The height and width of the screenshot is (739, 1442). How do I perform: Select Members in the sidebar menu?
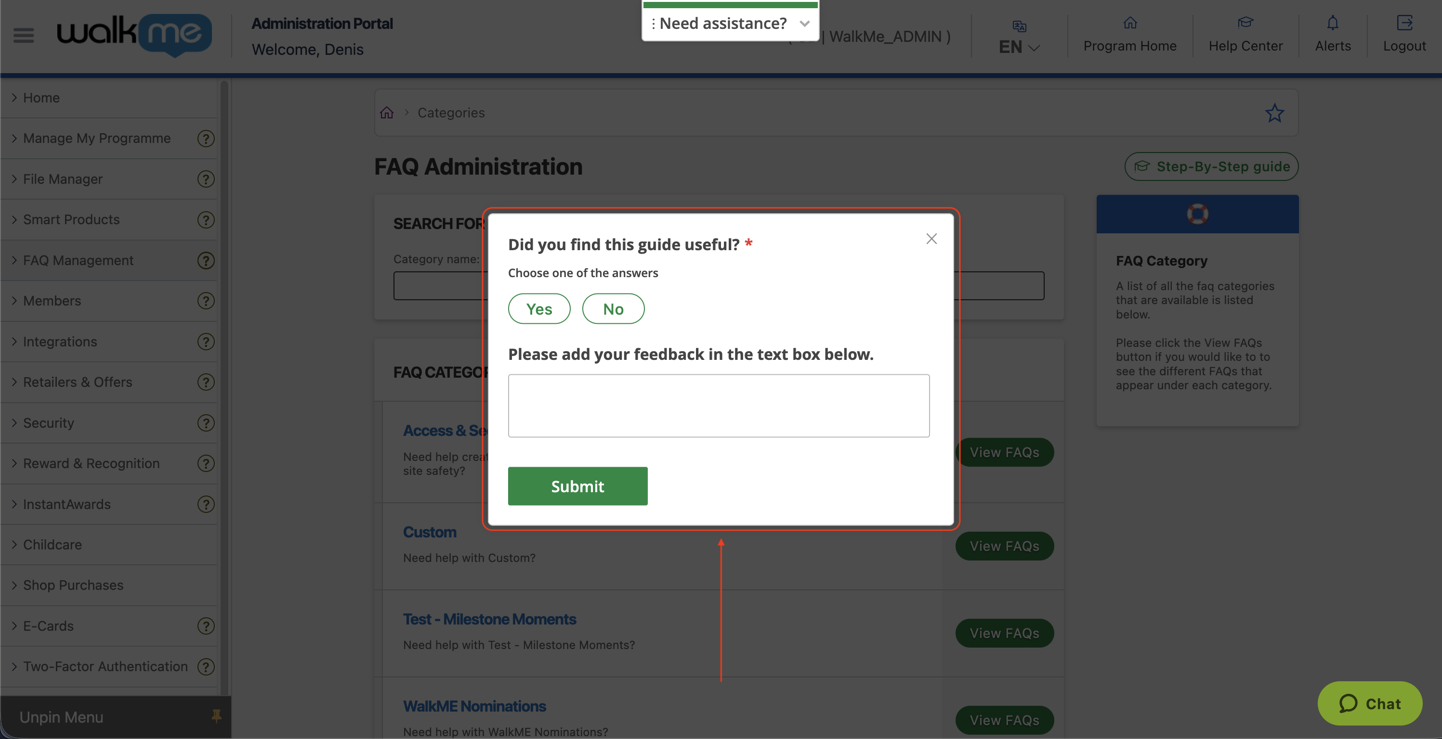[52, 300]
